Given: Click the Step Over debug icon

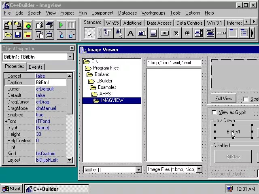Looking at the screenshot, I should pyautogui.click(x=71, y=35).
